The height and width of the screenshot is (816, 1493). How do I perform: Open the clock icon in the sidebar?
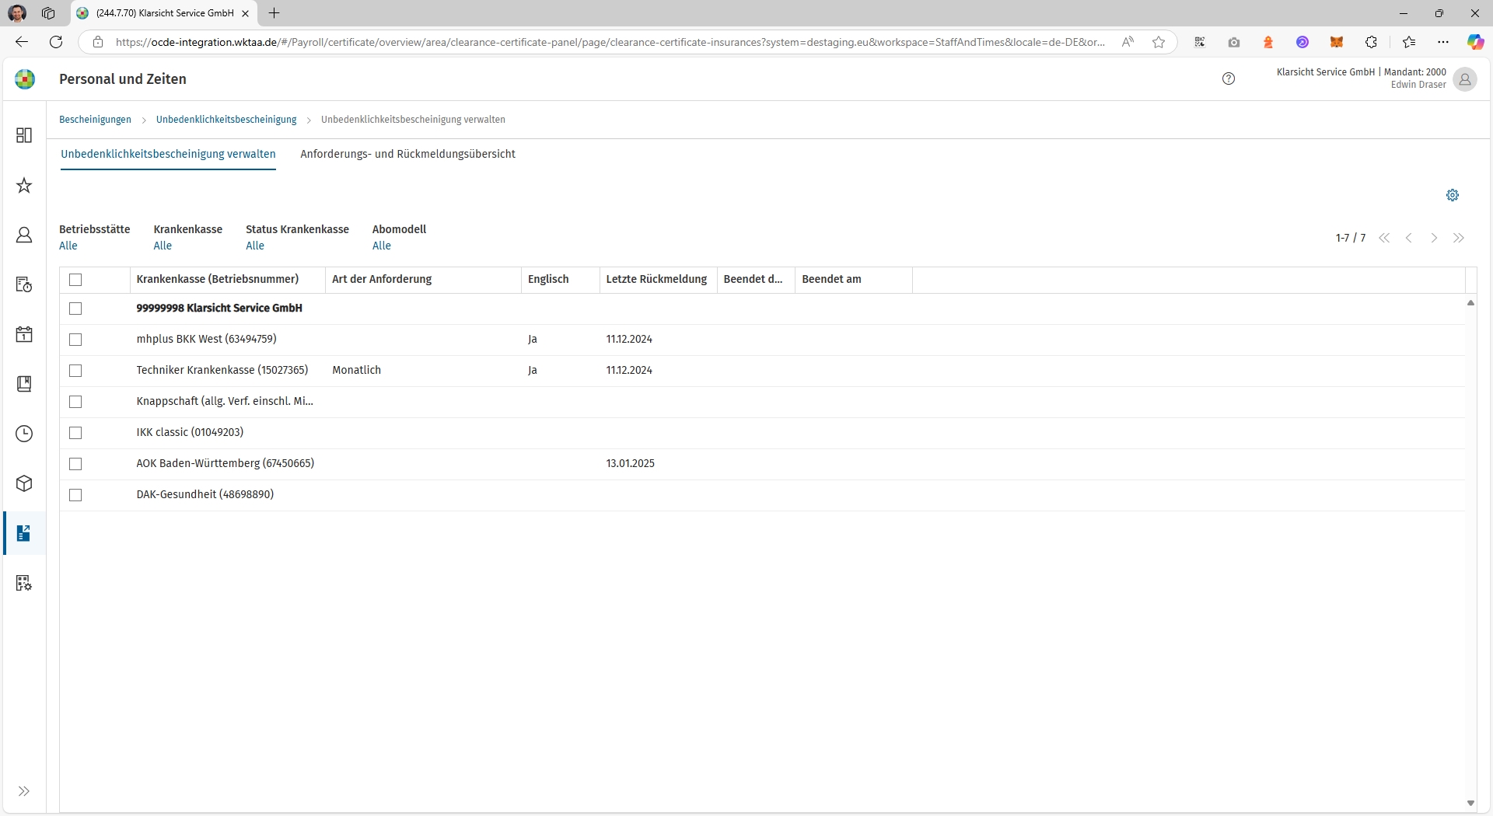coord(24,434)
